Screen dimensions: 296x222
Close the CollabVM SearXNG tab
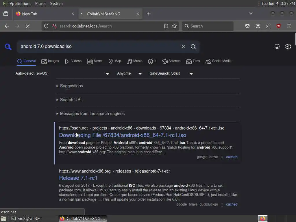138,14
